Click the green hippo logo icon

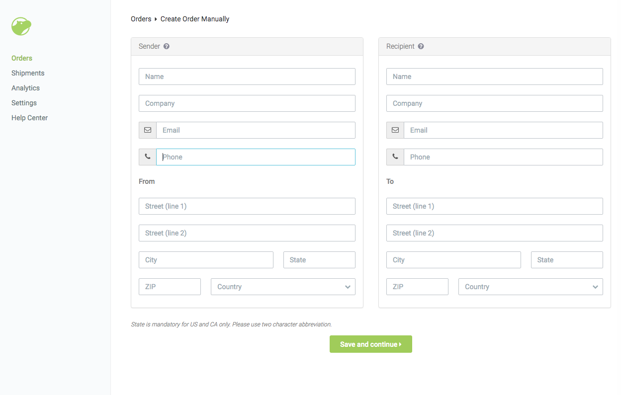(x=21, y=26)
